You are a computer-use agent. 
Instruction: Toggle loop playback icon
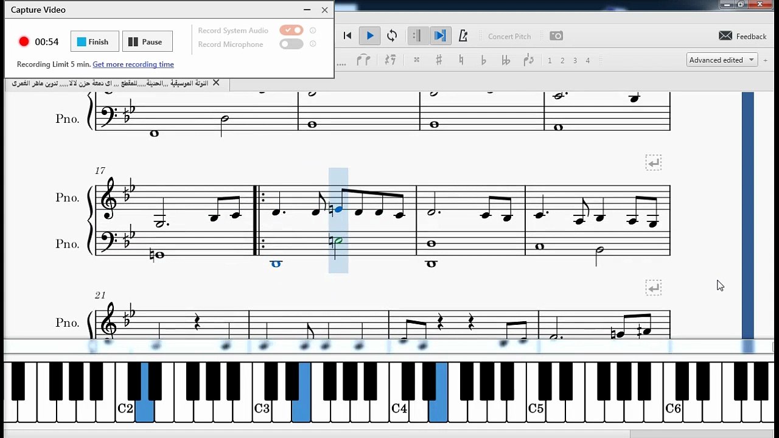coord(392,36)
